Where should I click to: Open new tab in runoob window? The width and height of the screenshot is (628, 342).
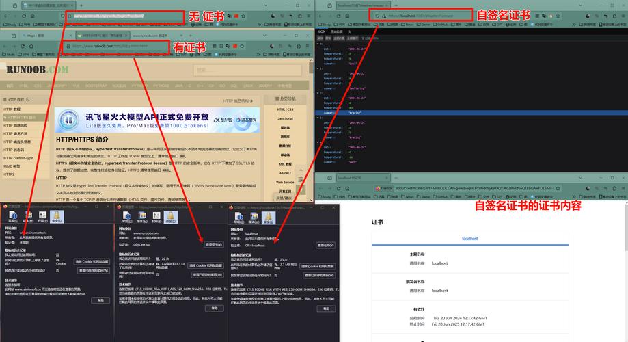point(191,36)
